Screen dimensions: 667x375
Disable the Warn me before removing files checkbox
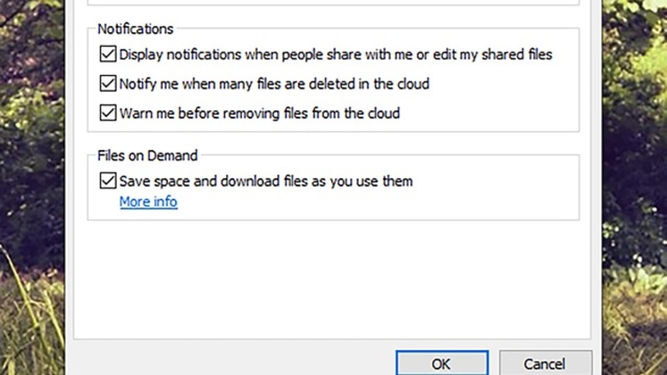[108, 112]
